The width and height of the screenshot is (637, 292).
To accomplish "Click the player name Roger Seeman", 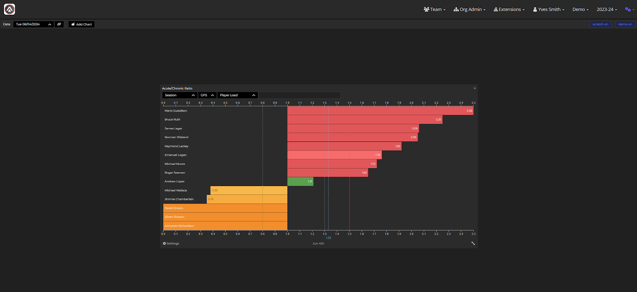I will (x=175, y=173).
